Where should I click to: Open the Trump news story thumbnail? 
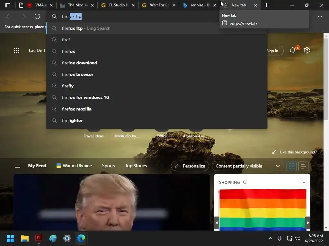tap(112, 202)
